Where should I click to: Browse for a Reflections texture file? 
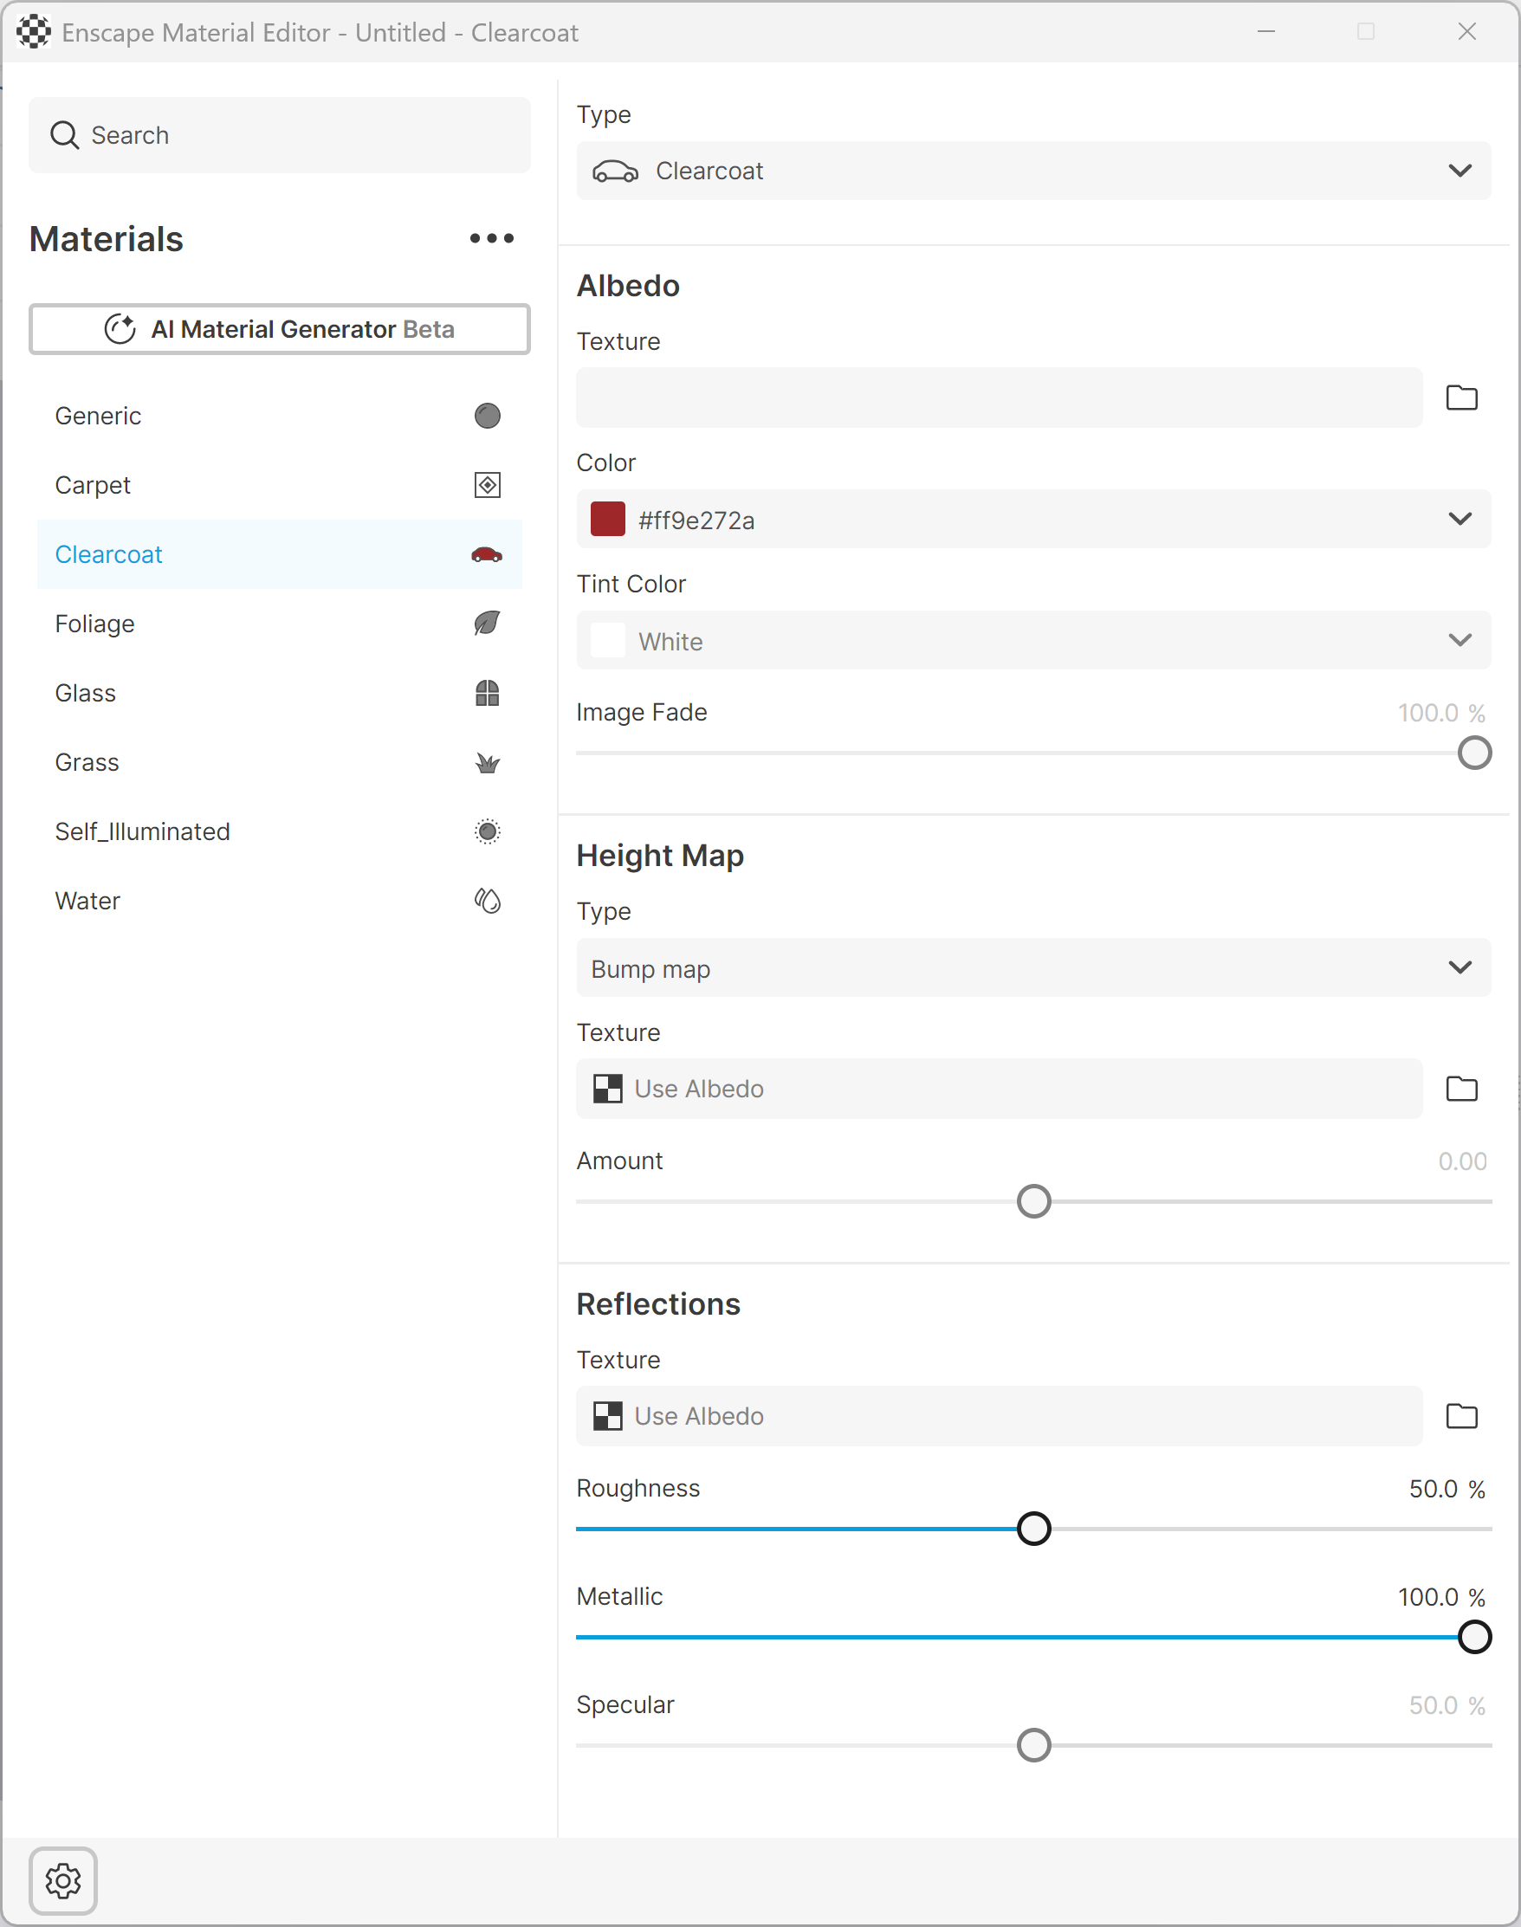(1461, 1416)
